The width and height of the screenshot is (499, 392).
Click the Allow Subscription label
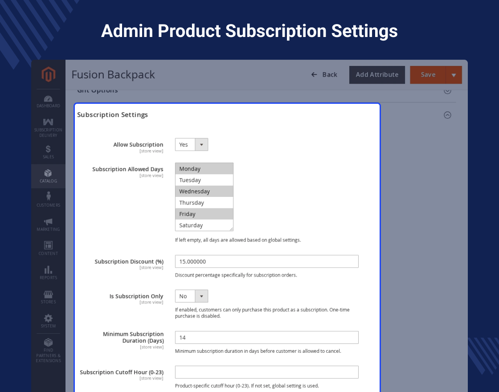pyautogui.click(x=138, y=144)
